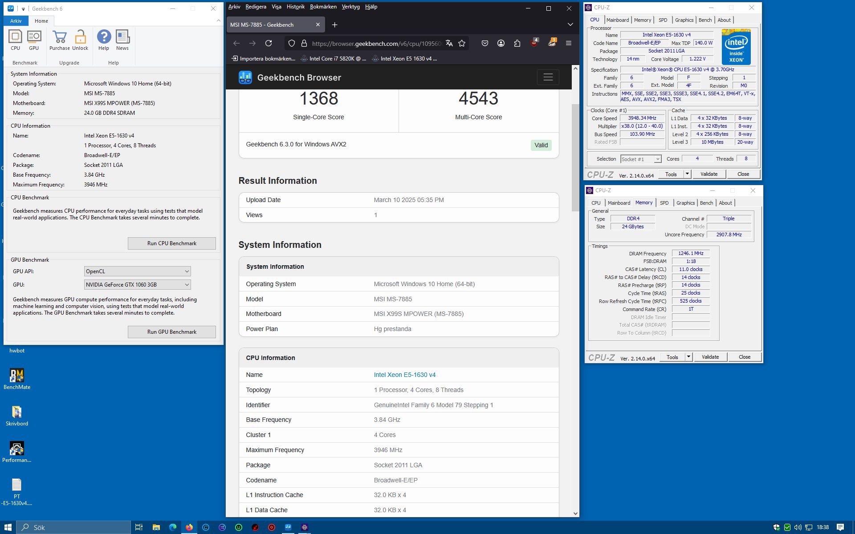Click Run GPU Benchmark button

(x=172, y=332)
